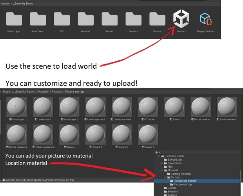Viewport: 243px width, 196px height.
Task: Open the plus create dropdown in Project panel
Action: pyautogui.click(x=158, y=152)
